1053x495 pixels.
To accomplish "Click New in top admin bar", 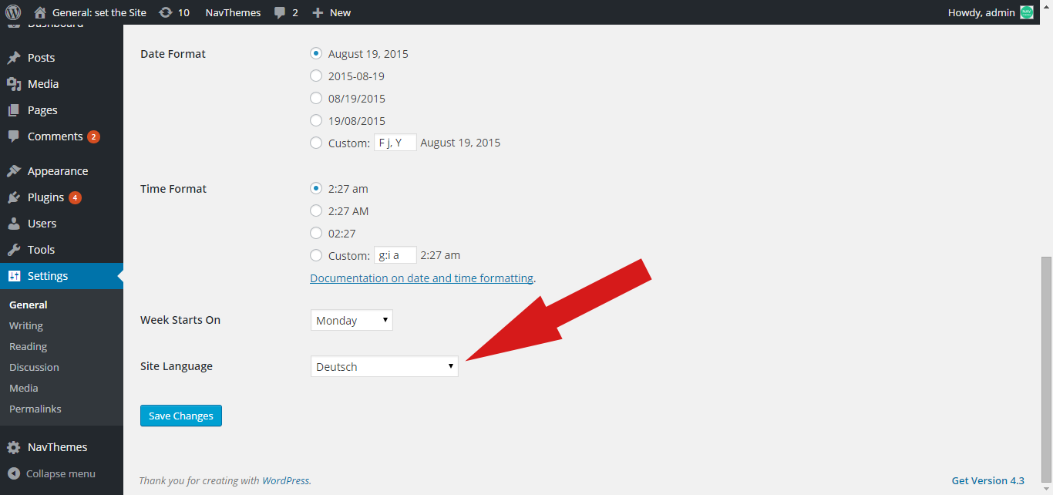I will click(x=340, y=12).
